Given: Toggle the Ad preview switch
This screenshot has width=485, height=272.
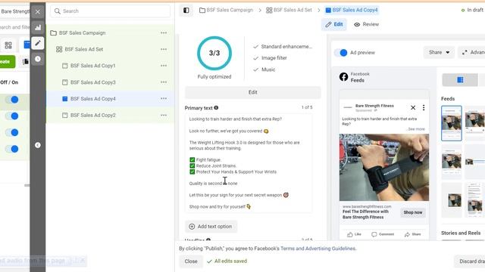Looking at the screenshot, I should pos(341,53).
